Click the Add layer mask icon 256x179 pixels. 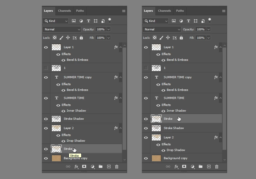(x=84, y=166)
